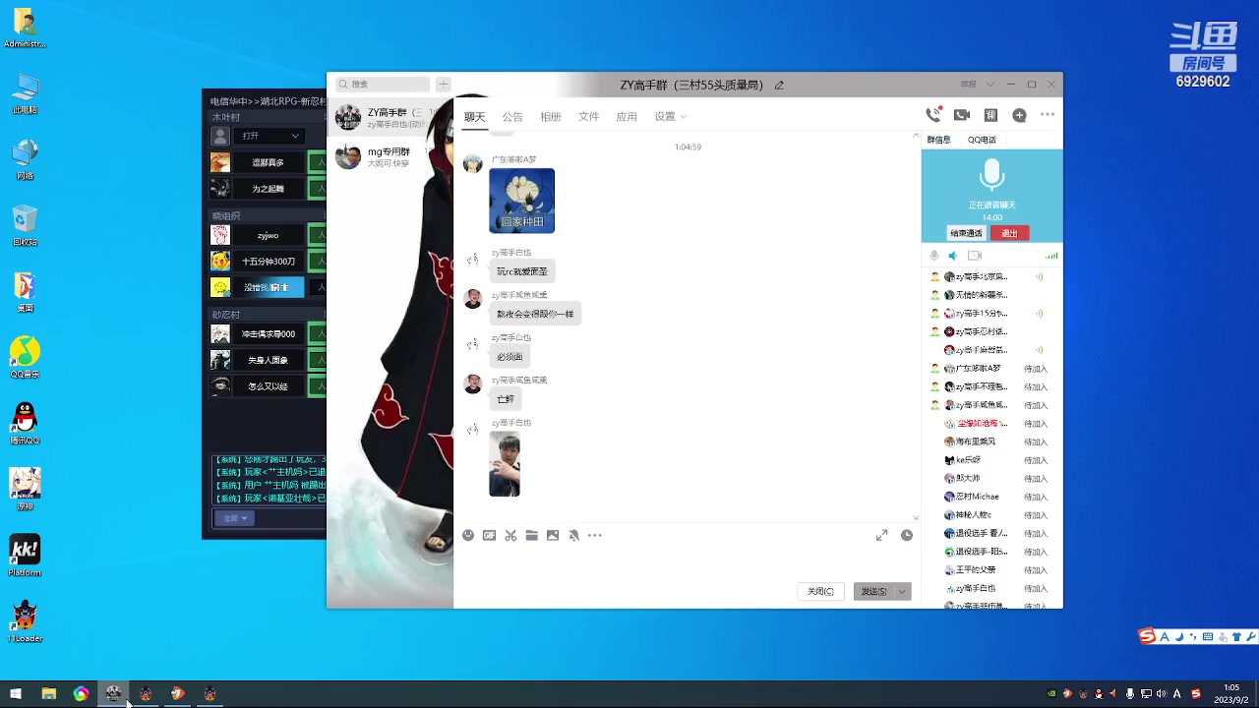The height and width of the screenshot is (708, 1259).
Task: Open the emoji picker in chat toolbar
Action: click(x=468, y=535)
